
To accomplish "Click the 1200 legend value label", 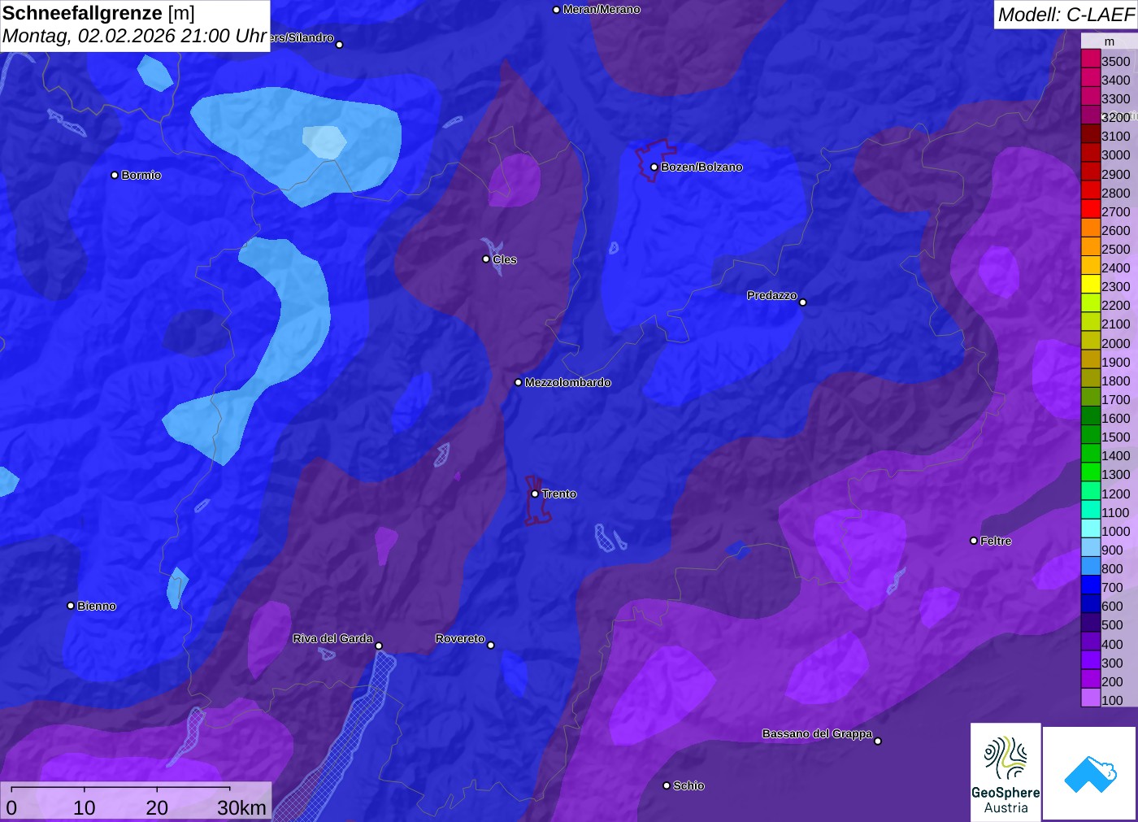I will point(1116,494).
